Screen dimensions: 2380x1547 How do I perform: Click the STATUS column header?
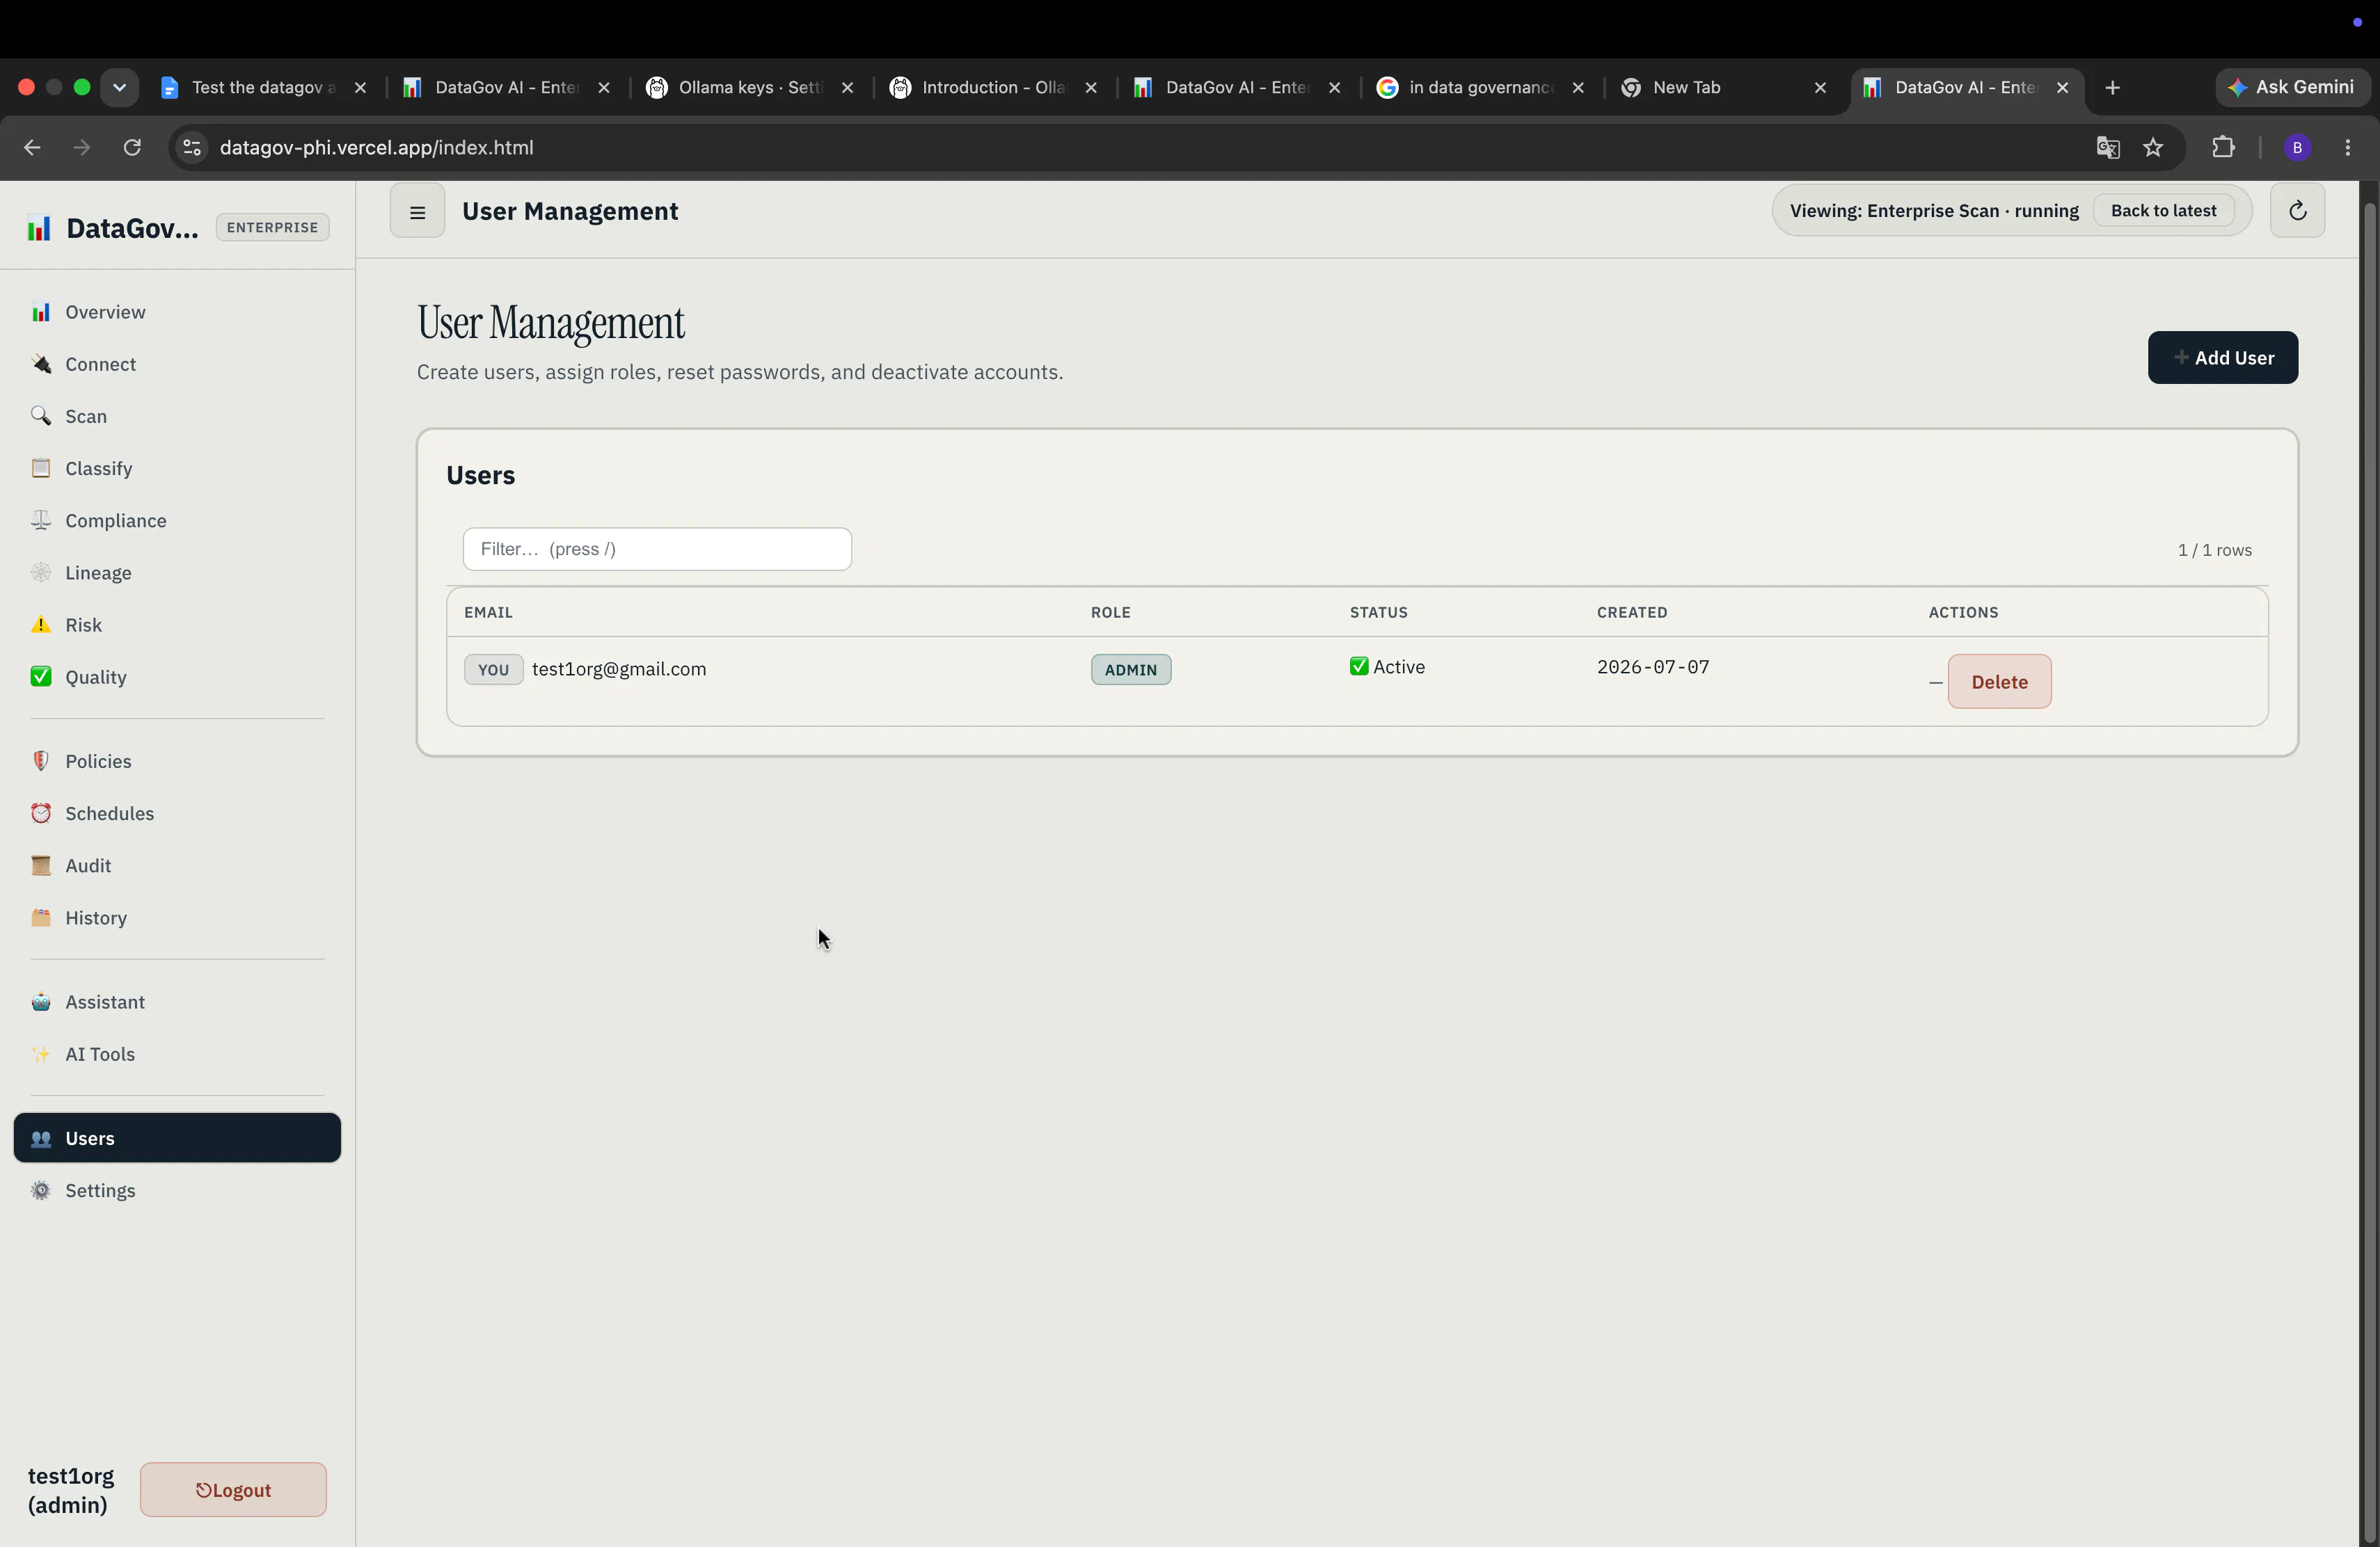coord(1378,611)
